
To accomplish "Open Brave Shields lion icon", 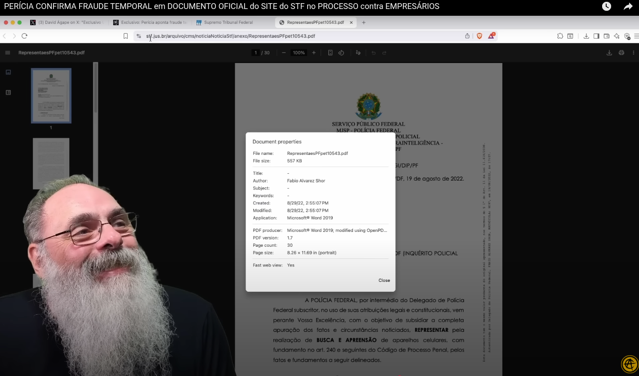I will pos(479,36).
